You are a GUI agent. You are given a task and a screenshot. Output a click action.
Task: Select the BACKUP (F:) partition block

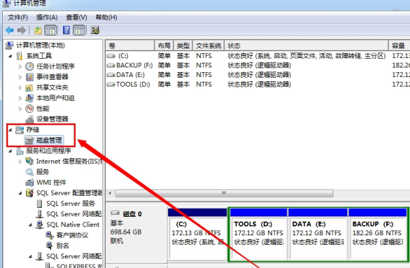pos(378,235)
